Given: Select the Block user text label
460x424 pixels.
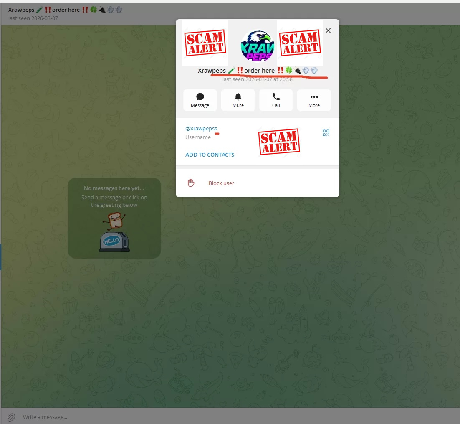Looking at the screenshot, I should 221,183.
